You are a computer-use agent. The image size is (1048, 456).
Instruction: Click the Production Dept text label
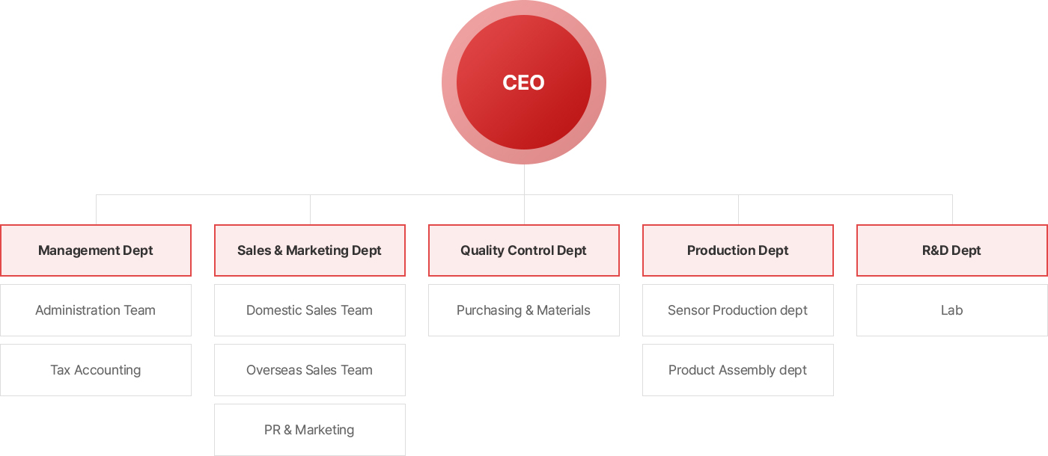click(x=738, y=250)
